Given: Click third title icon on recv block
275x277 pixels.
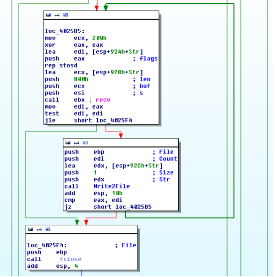Looking at the screenshot, I should [66, 15].
